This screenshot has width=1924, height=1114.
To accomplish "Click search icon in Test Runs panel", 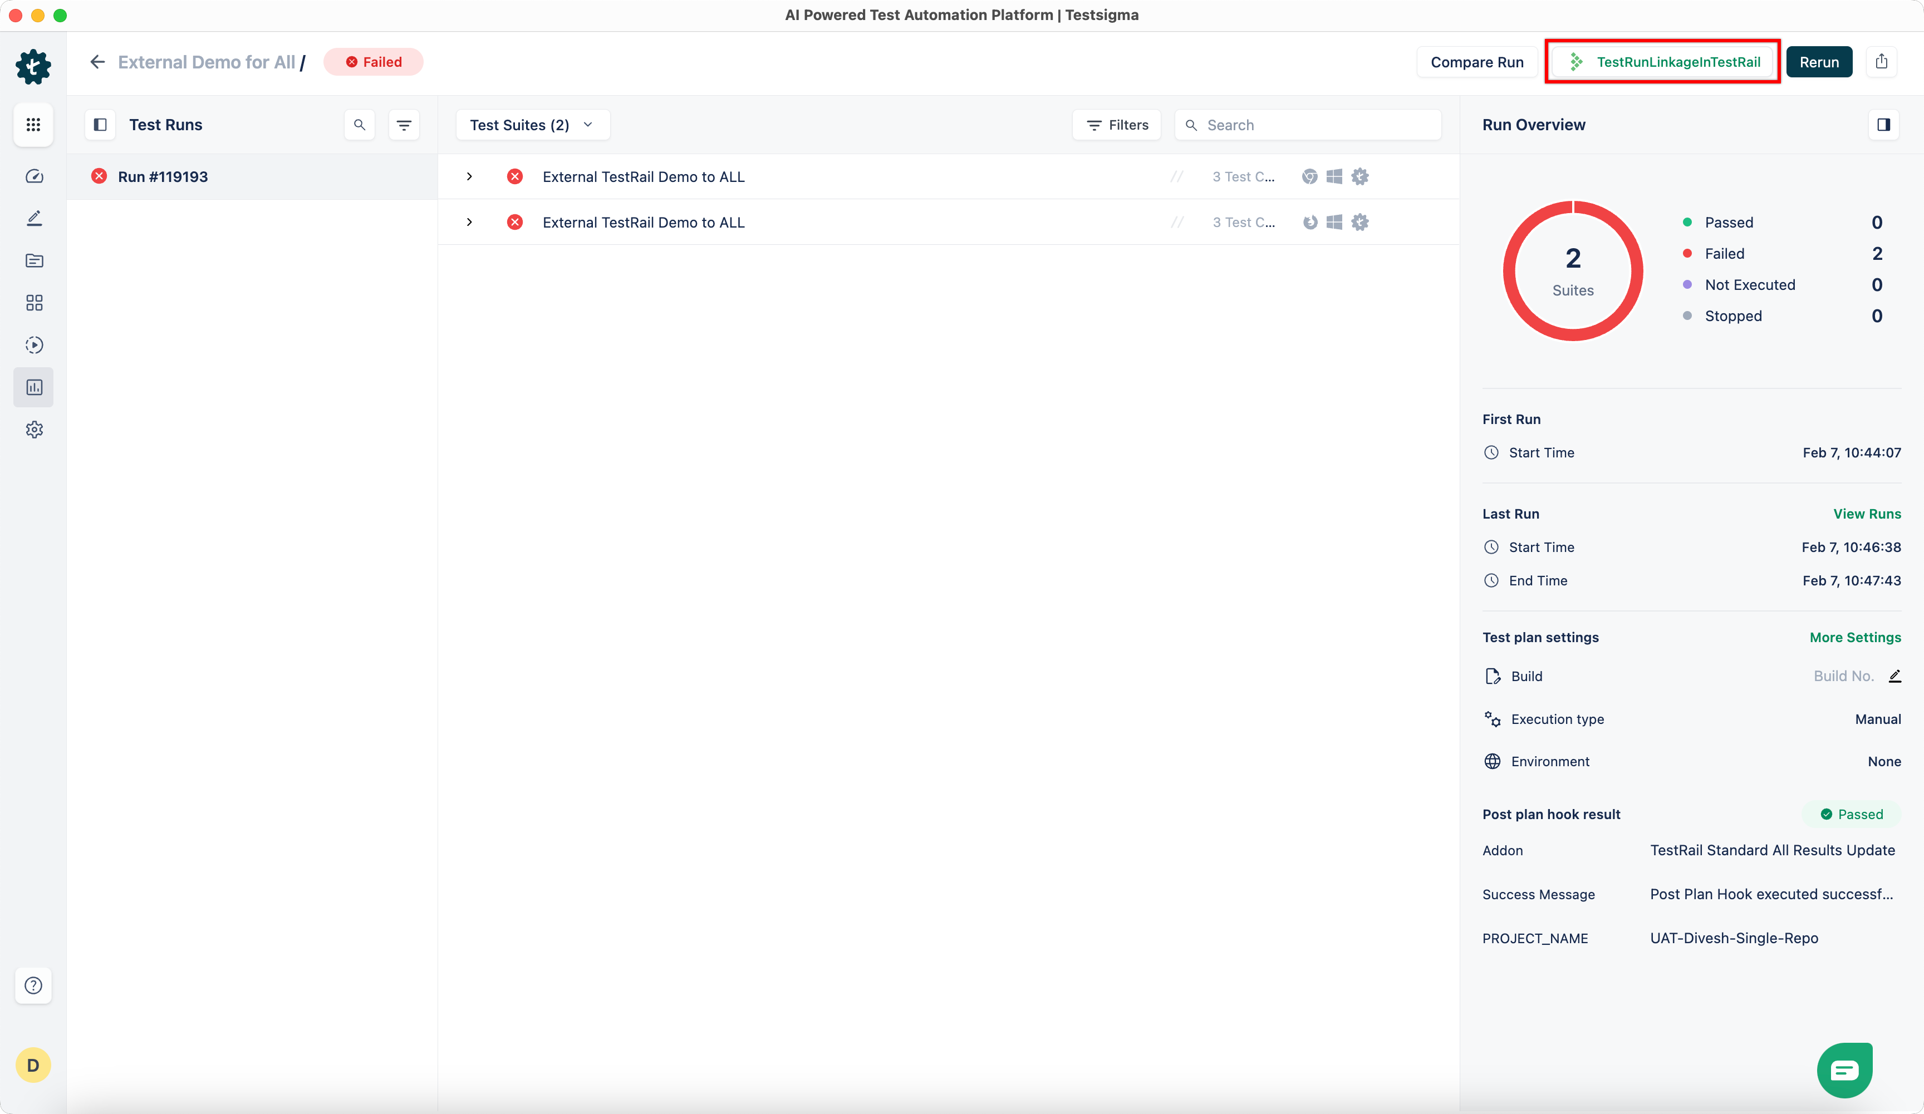I will [x=360, y=125].
